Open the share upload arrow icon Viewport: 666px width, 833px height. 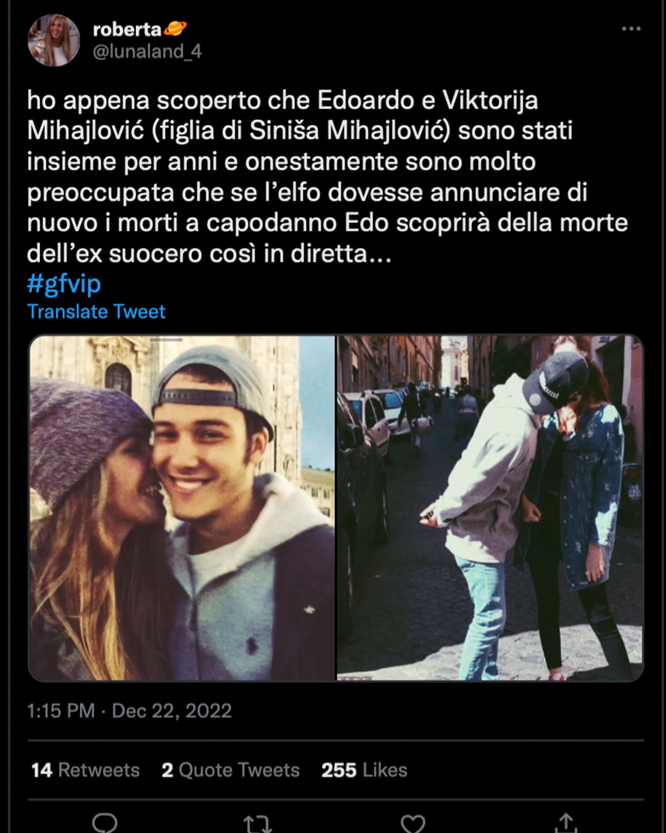pyautogui.click(x=566, y=823)
